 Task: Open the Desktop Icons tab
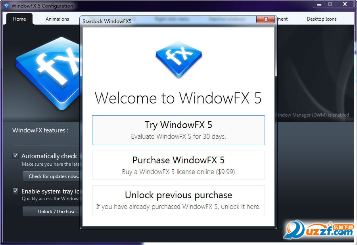coord(321,19)
